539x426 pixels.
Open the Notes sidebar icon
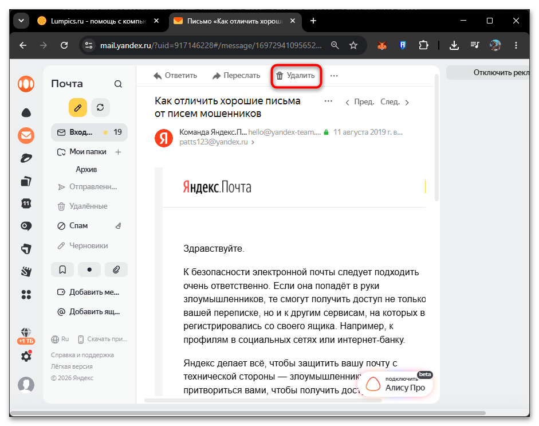(26, 249)
